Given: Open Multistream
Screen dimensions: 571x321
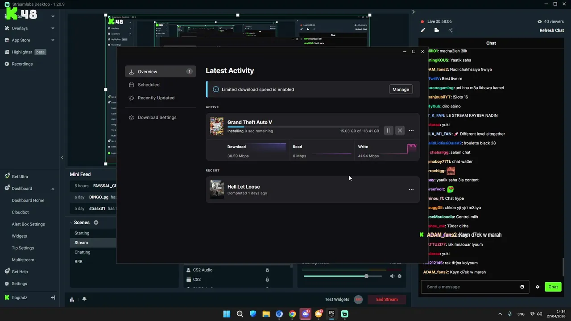Looking at the screenshot, I should coord(23,260).
